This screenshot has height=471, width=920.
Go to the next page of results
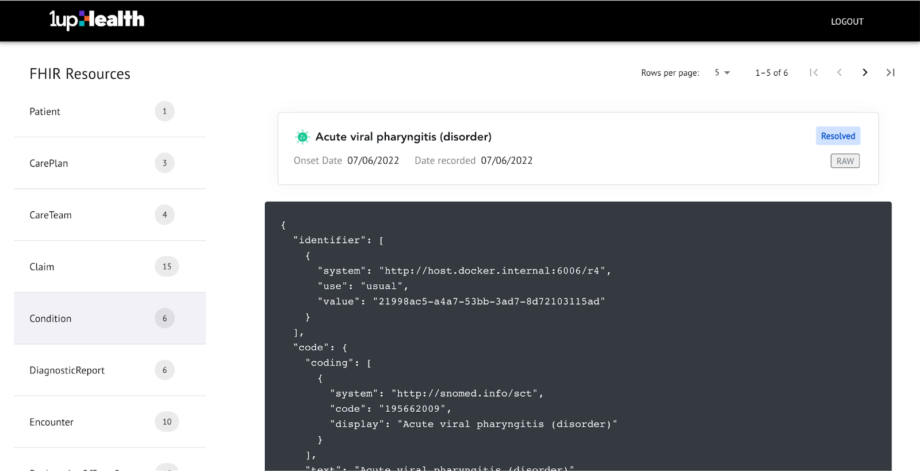click(x=865, y=72)
